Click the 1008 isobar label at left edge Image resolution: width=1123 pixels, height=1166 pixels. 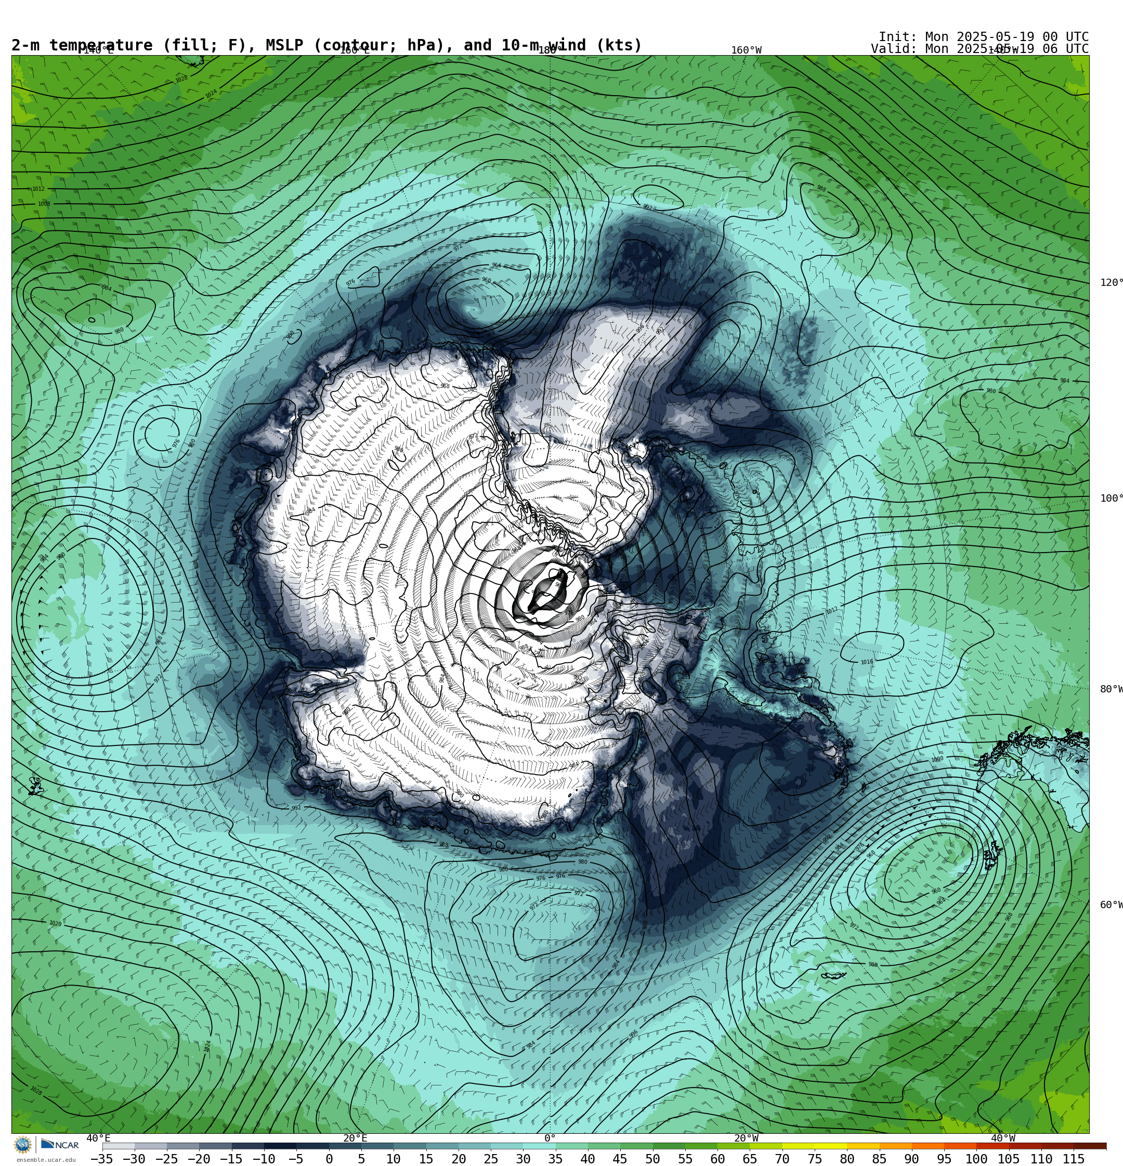tap(44, 204)
